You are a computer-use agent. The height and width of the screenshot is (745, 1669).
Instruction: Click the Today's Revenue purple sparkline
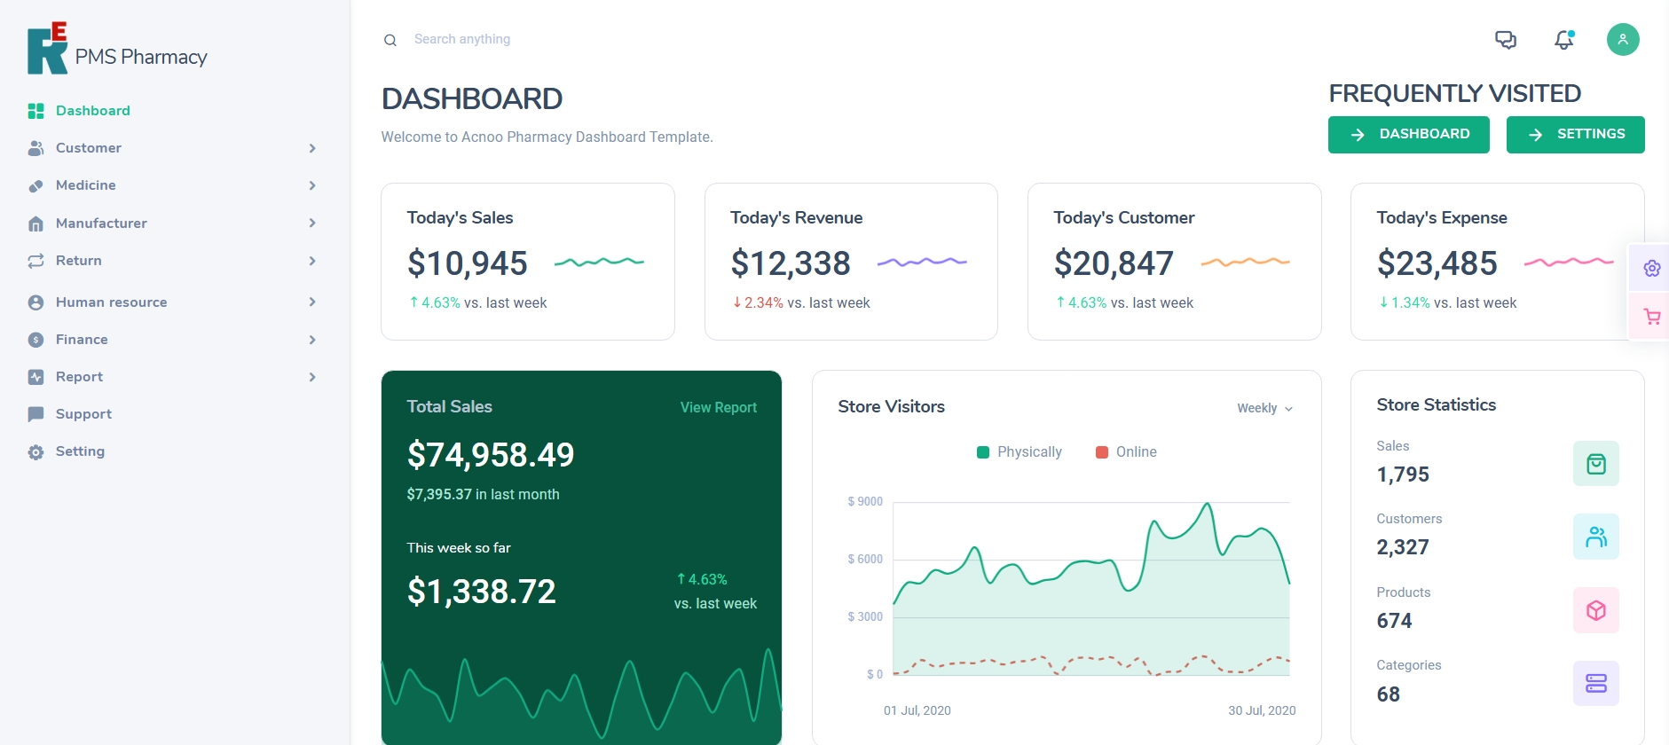tap(922, 262)
